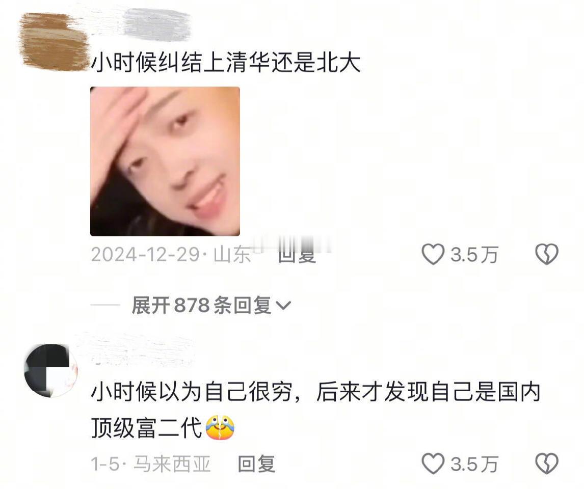The width and height of the screenshot is (584, 489).
Task: Tap the 1-5 马来西亚 location label
Action: coord(151,464)
